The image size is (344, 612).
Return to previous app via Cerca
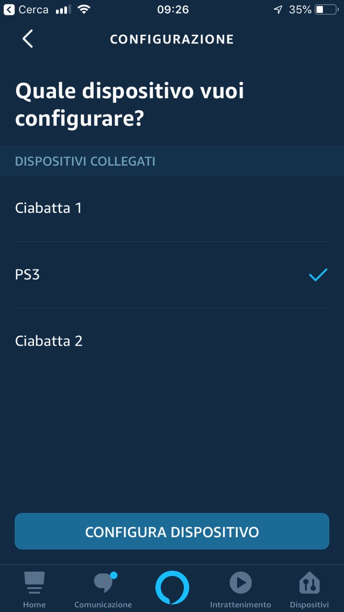point(26,10)
